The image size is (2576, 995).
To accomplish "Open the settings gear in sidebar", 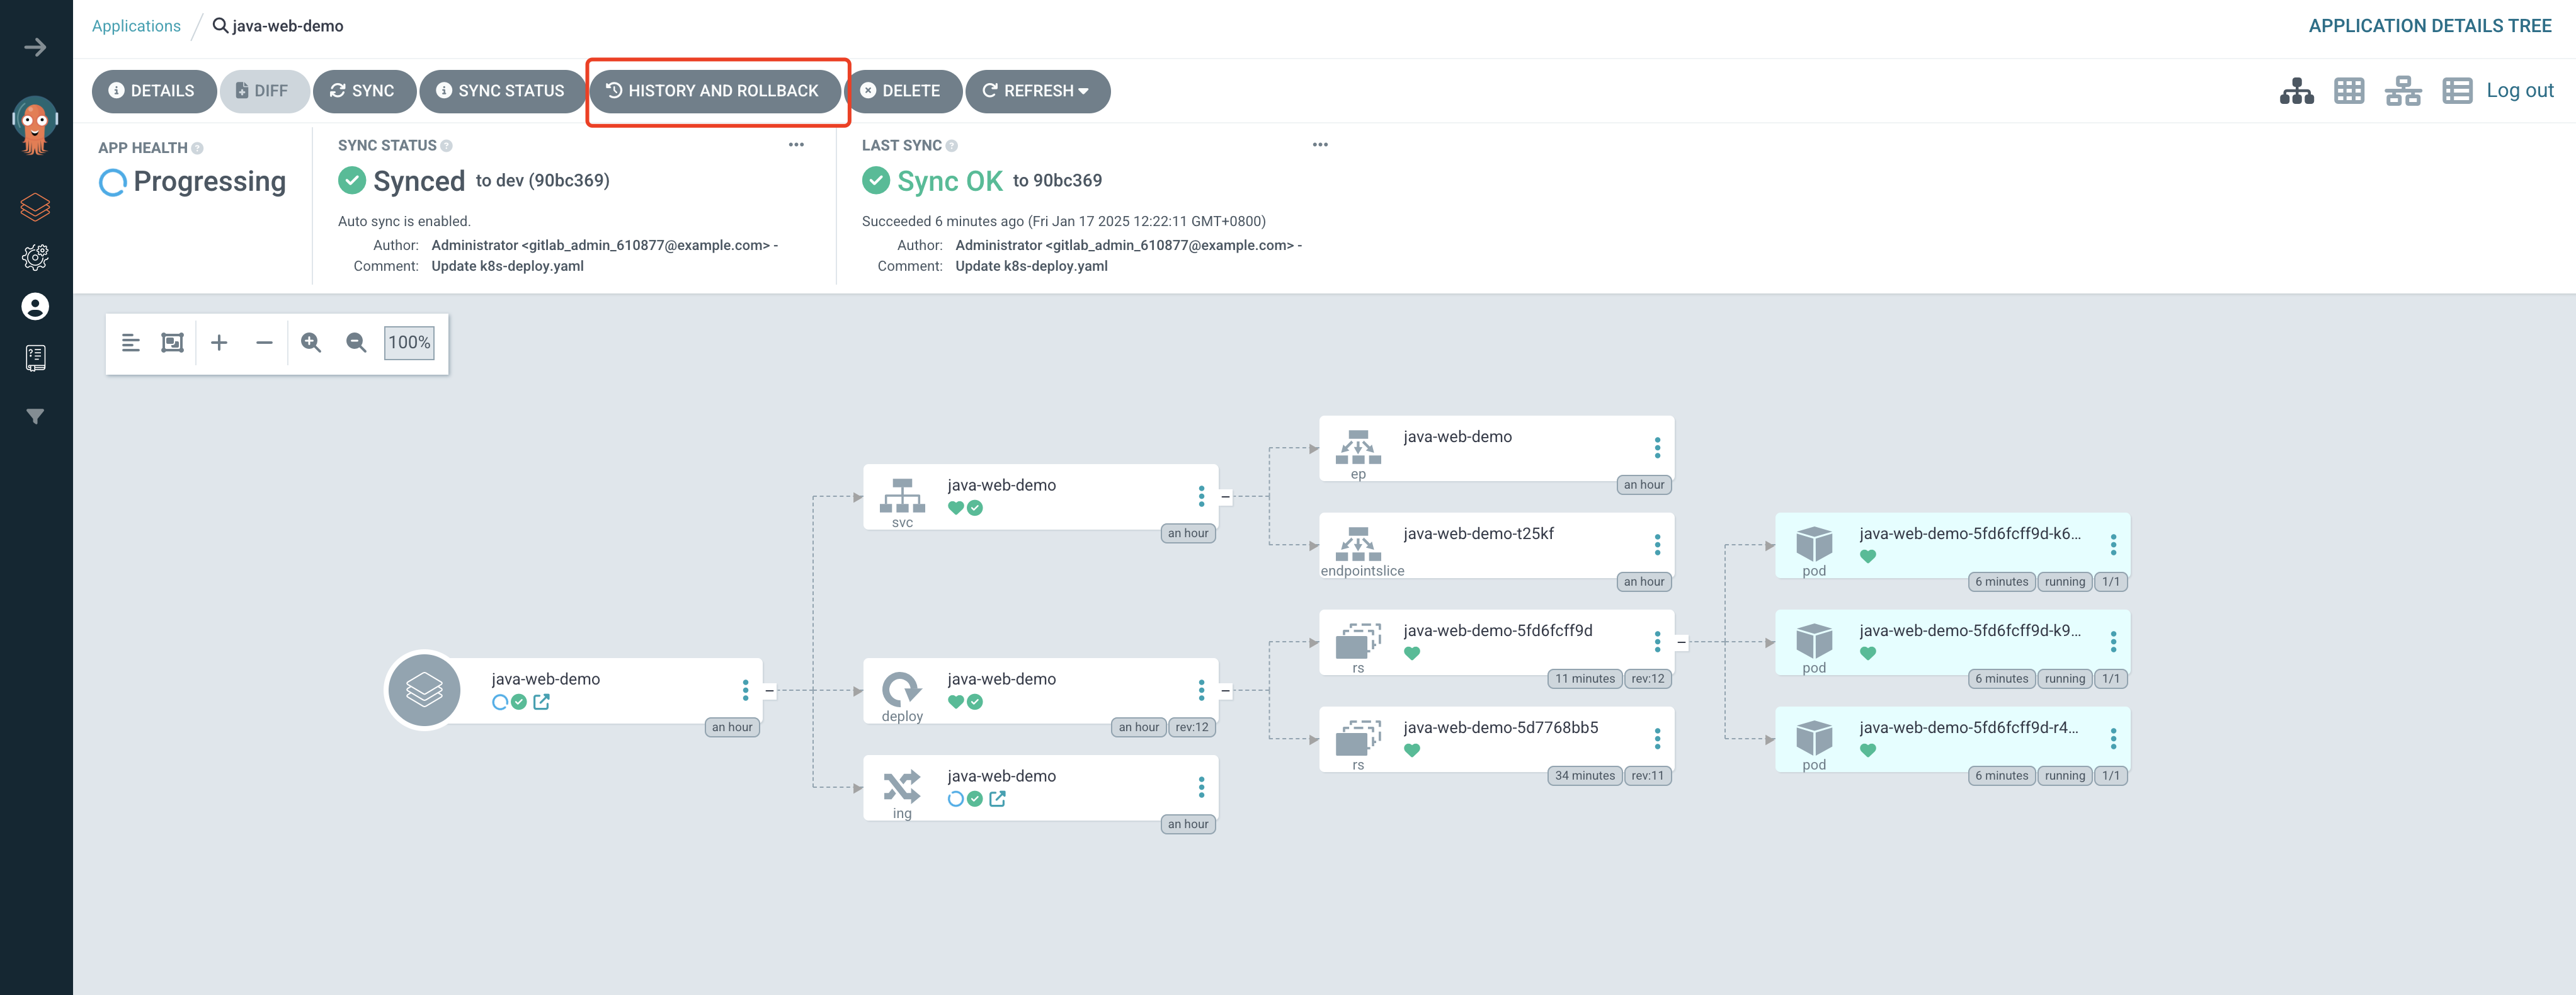I will pyautogui.click(x=35, y=257).
